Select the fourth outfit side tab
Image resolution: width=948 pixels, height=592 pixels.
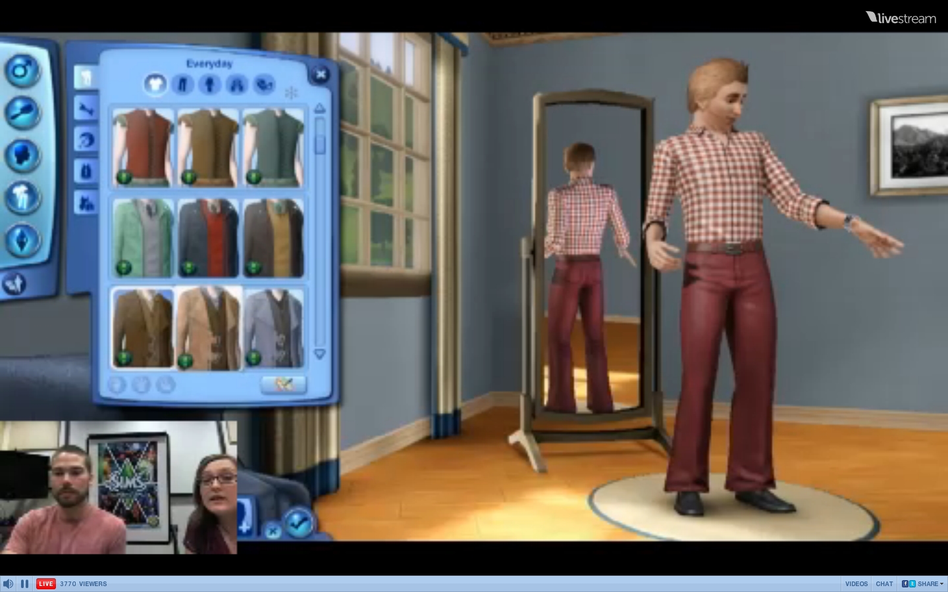click(x=86, y=172)
